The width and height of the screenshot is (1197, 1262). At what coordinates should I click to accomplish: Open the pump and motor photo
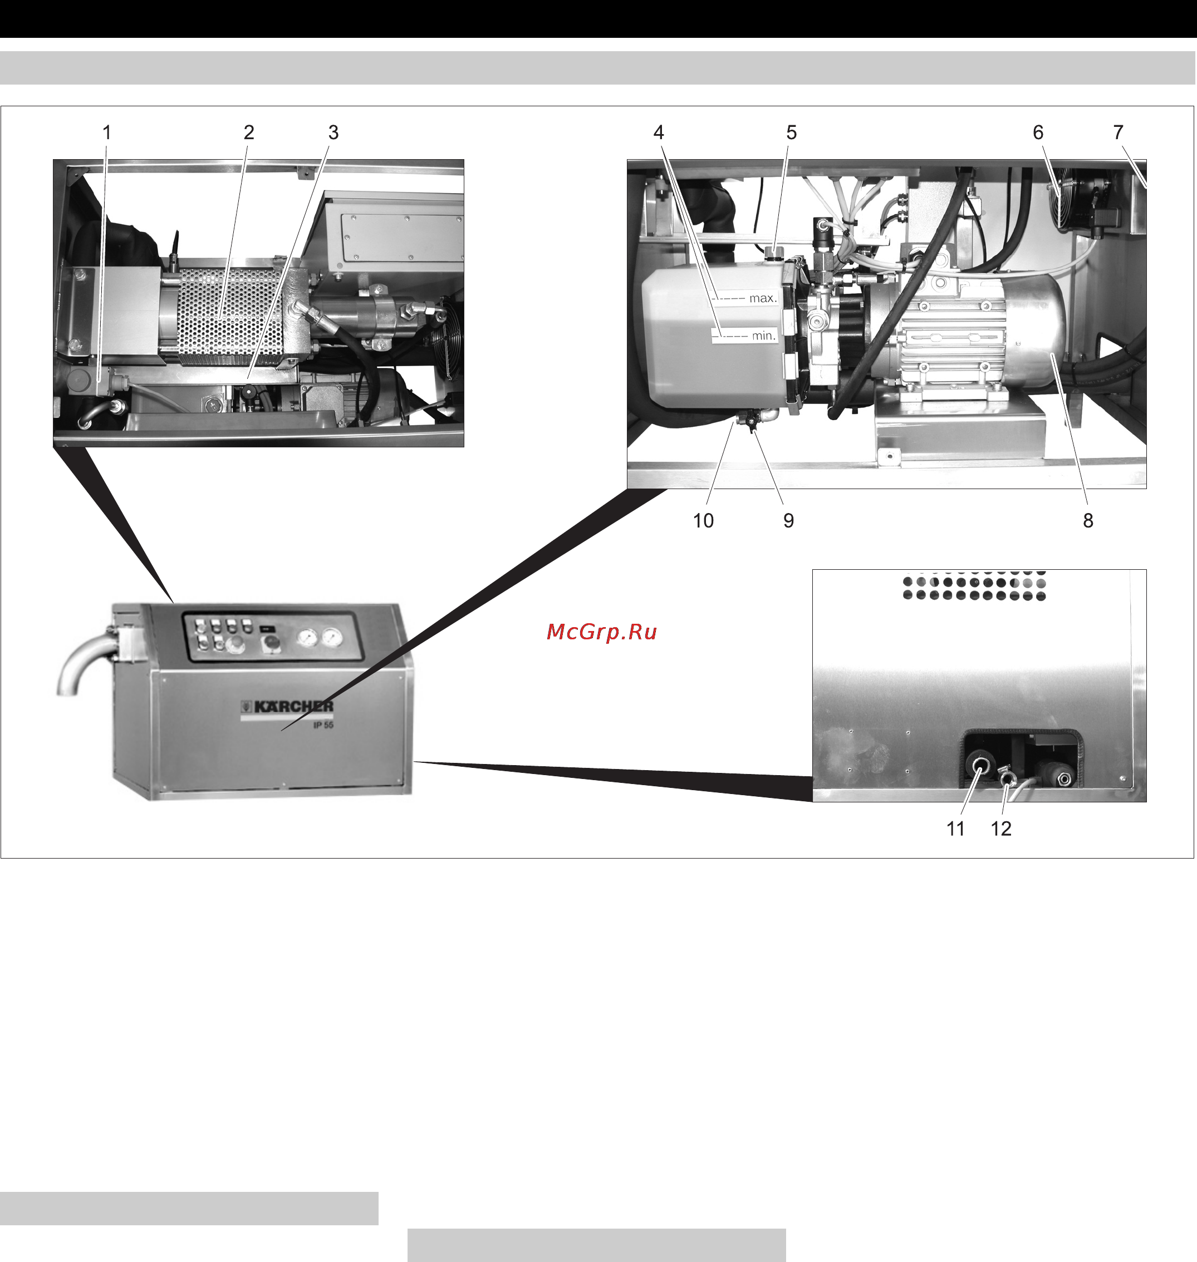(x=887, y=324)
